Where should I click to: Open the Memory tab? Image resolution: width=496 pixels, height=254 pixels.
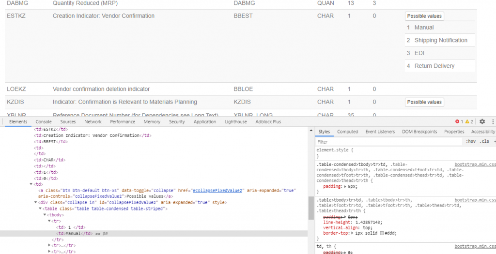152,121
